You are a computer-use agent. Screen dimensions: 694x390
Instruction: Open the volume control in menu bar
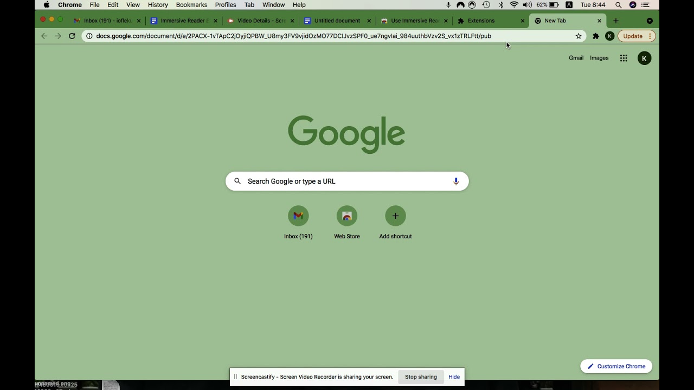(x=527, y=5)
